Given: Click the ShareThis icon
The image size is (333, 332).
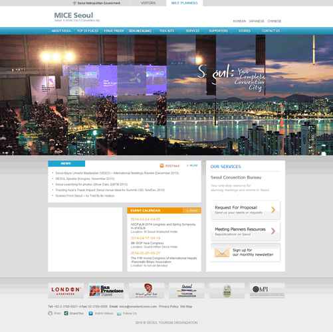Looking at the screenshot, I should pos(66,313).
